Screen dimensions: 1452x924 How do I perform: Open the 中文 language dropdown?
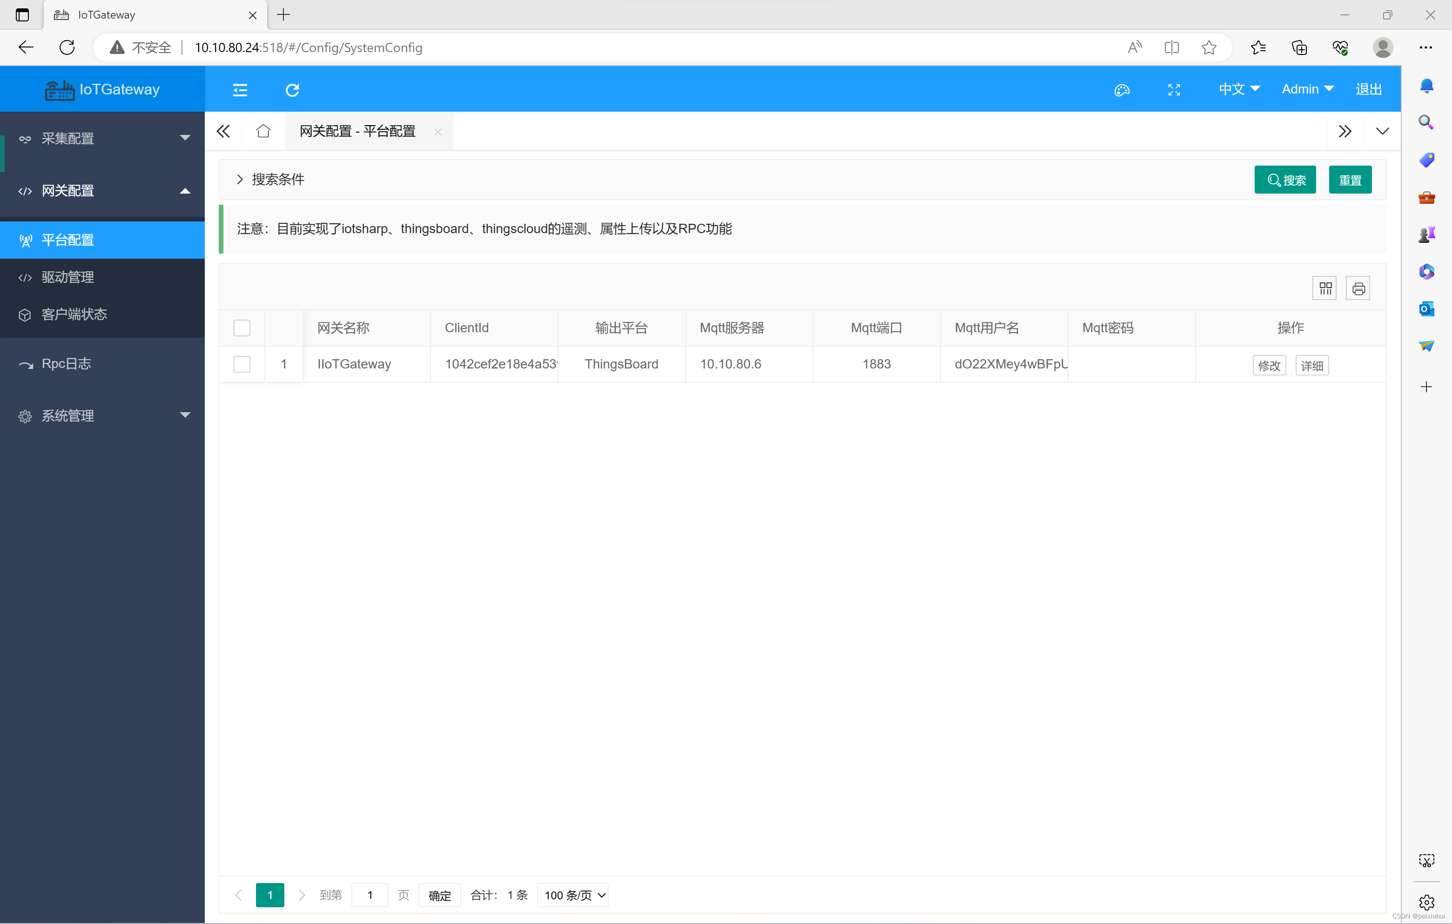pos(1237,88)
